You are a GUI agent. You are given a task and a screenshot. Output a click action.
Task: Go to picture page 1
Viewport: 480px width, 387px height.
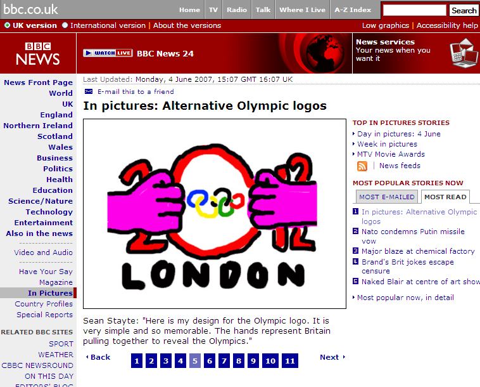tap(137, 360)
